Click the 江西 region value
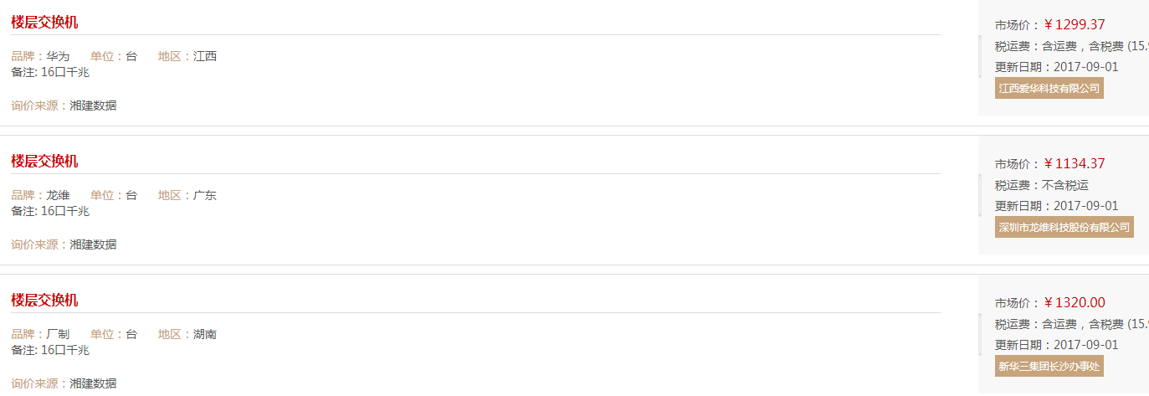1149x396 pixels. (205, 56)
